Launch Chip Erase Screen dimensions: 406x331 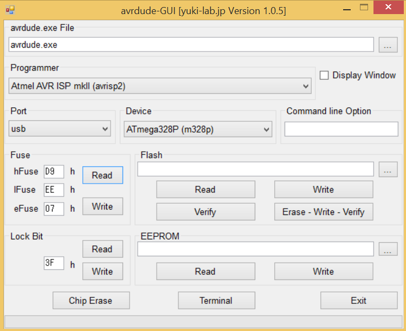coord(91,301)
